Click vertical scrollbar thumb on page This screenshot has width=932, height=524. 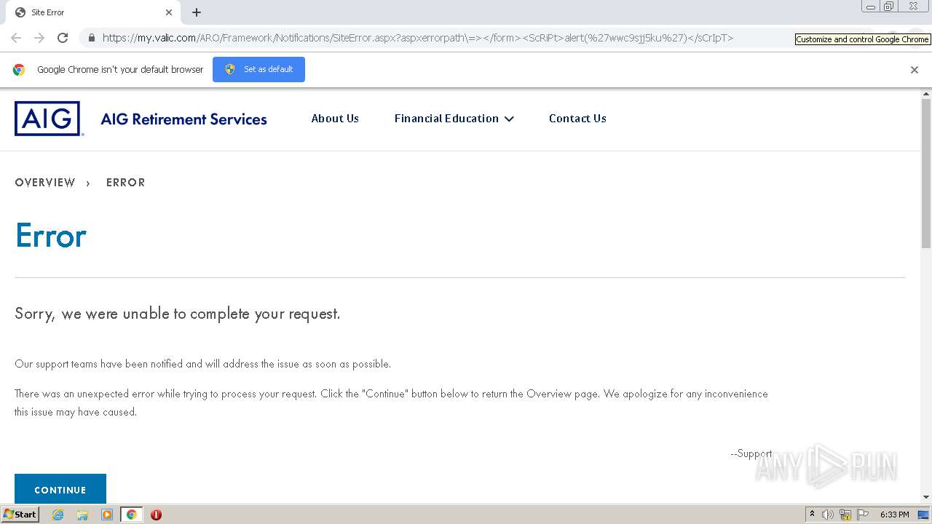click(926, 173)
